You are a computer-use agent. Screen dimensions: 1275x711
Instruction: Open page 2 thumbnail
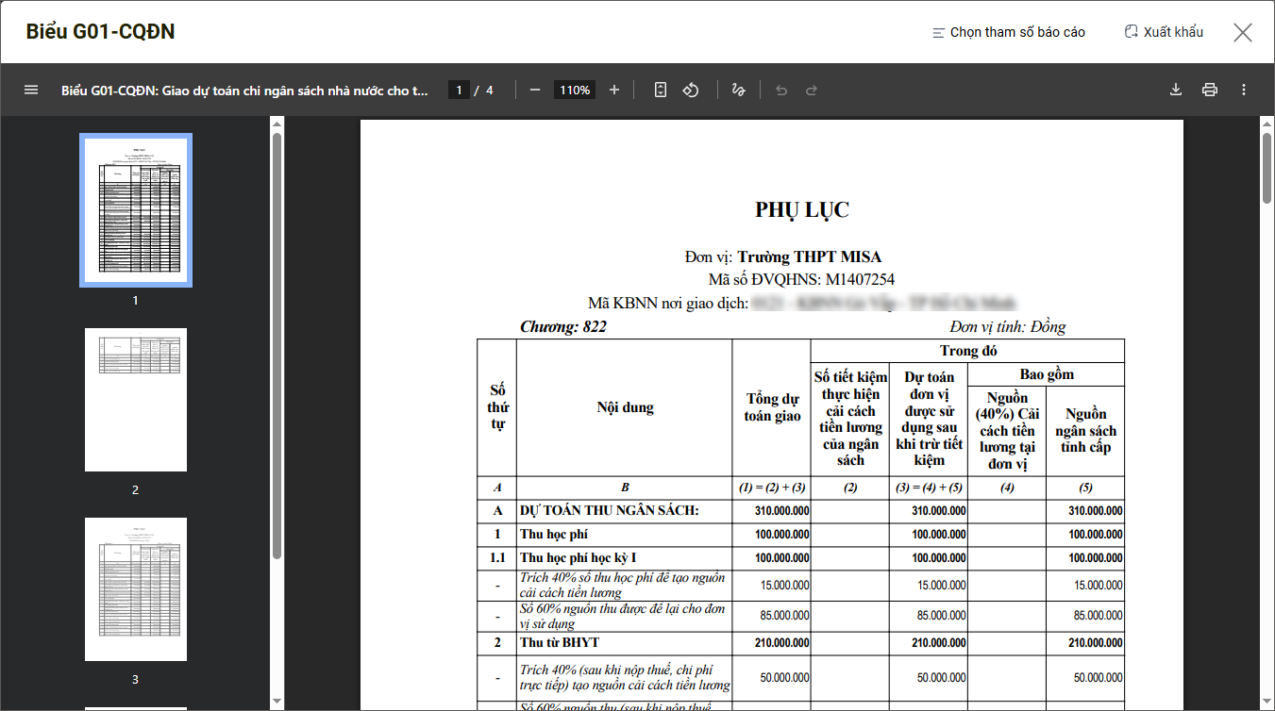click(x=136, y=400)
